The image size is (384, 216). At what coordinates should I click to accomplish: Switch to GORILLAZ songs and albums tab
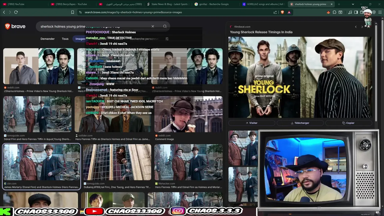pyautogui.click(x=263, y=4)
